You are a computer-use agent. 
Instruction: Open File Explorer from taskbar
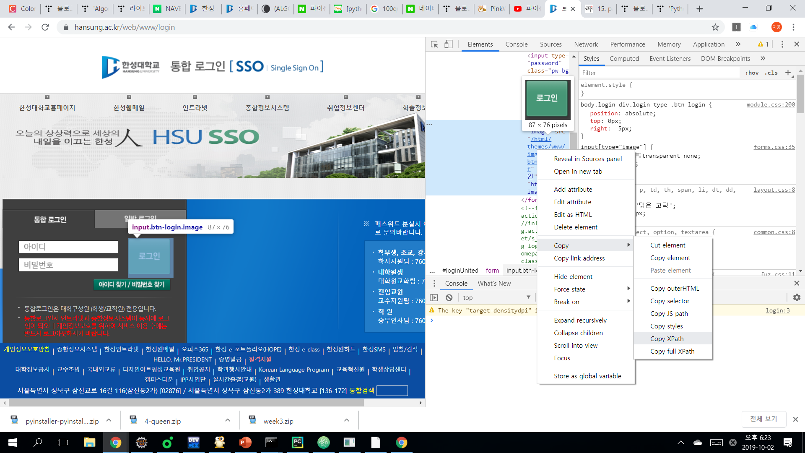(x=89, y=443)
